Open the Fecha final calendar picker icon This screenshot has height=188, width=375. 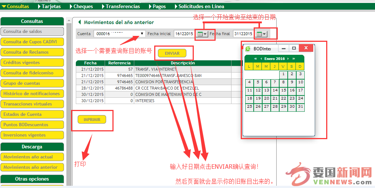(x=261, y=34)
